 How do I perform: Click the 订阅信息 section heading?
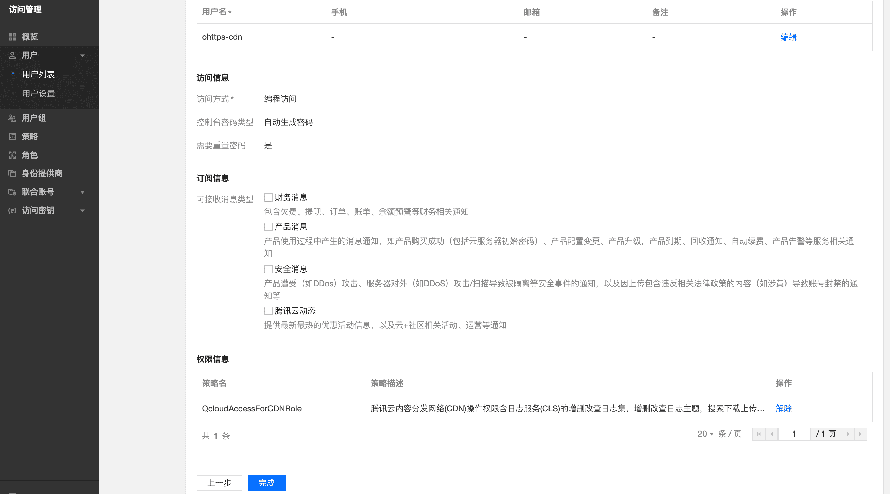click(x=213, y=178)
